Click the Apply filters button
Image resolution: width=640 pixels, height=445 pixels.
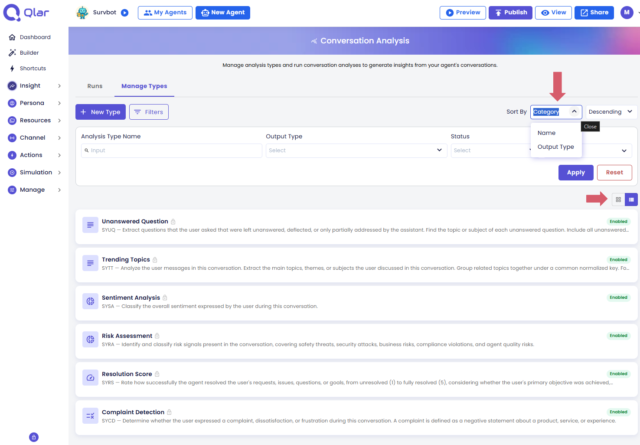[x=576, y=173]
